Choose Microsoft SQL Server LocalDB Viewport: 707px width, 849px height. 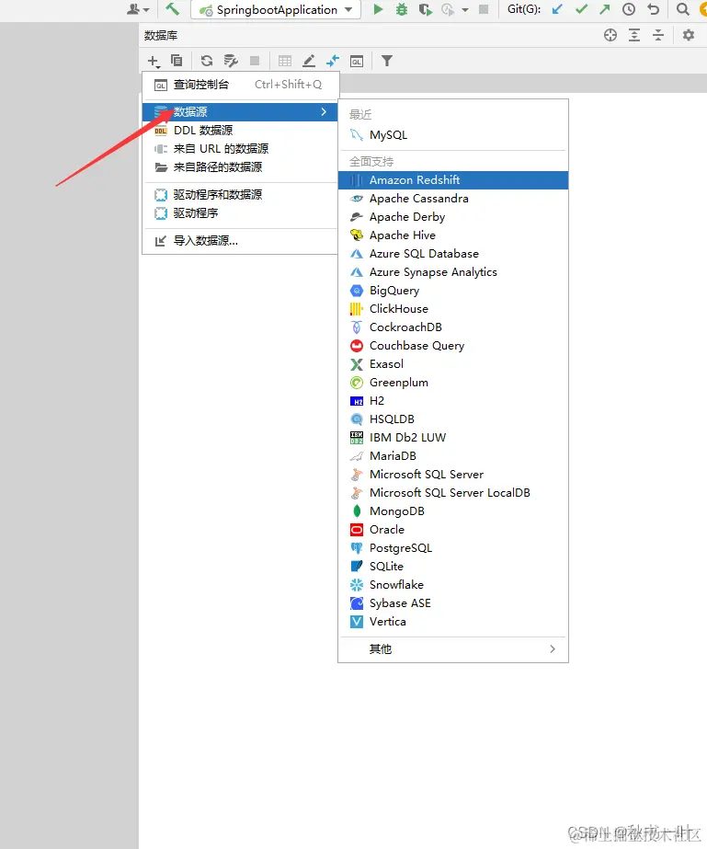point(453,493)
